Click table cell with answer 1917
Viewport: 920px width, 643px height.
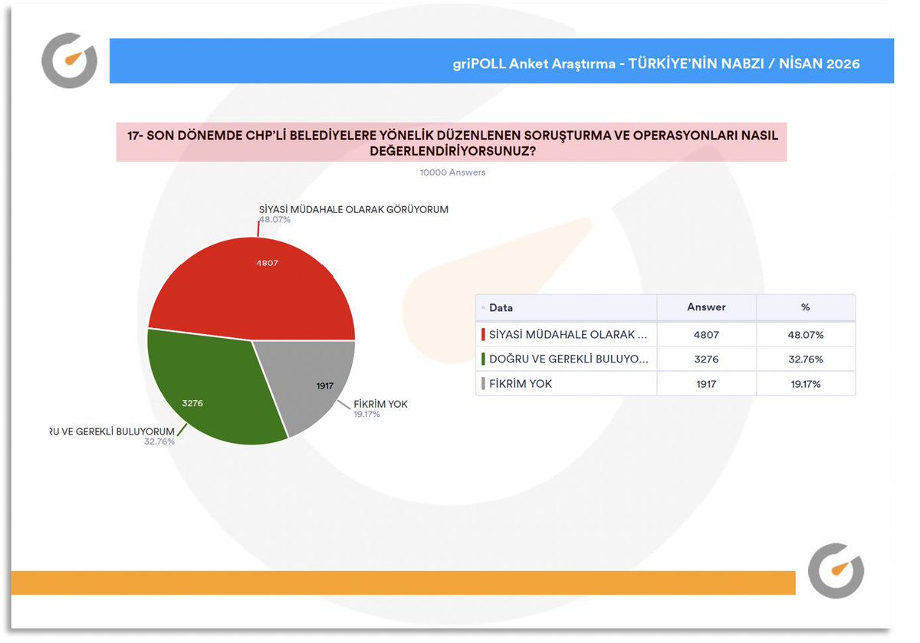[x=706, y=383]
